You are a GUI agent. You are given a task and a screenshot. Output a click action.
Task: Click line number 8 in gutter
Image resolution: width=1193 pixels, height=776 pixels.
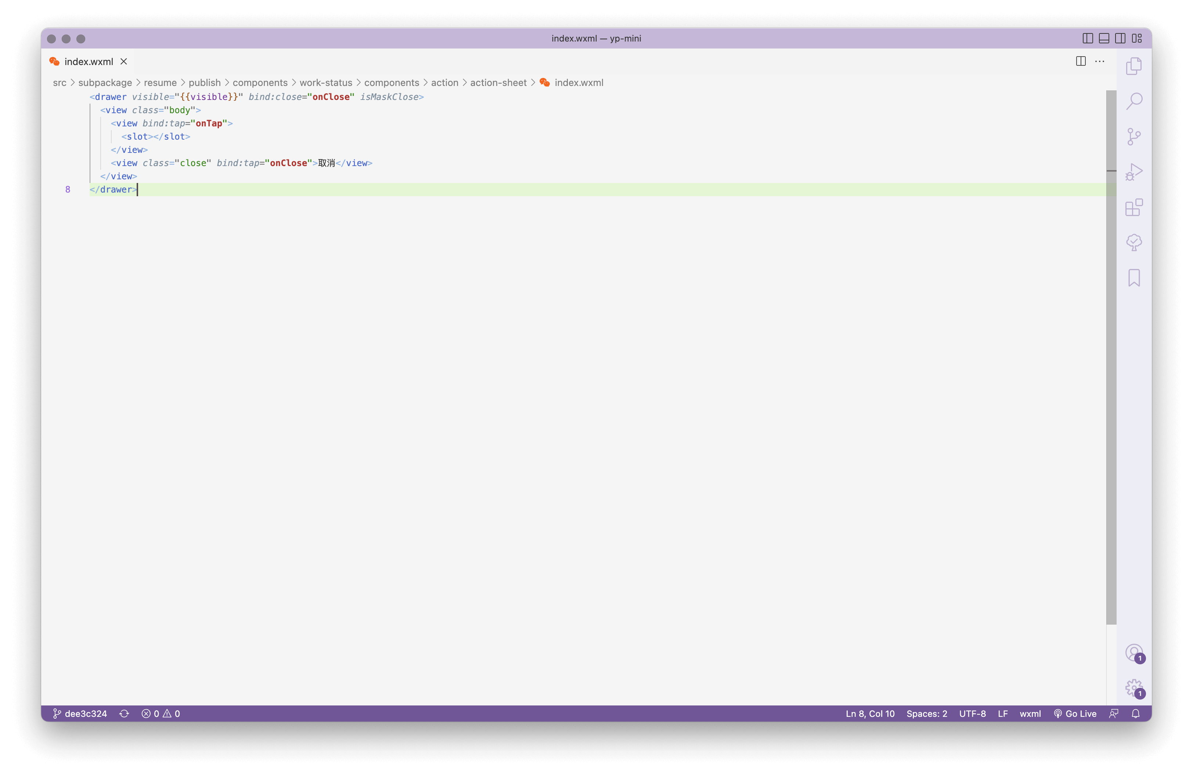[68, 190]
